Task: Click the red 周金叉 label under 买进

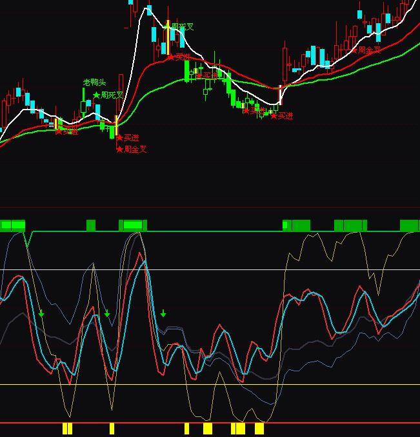Action: (132, 149)
